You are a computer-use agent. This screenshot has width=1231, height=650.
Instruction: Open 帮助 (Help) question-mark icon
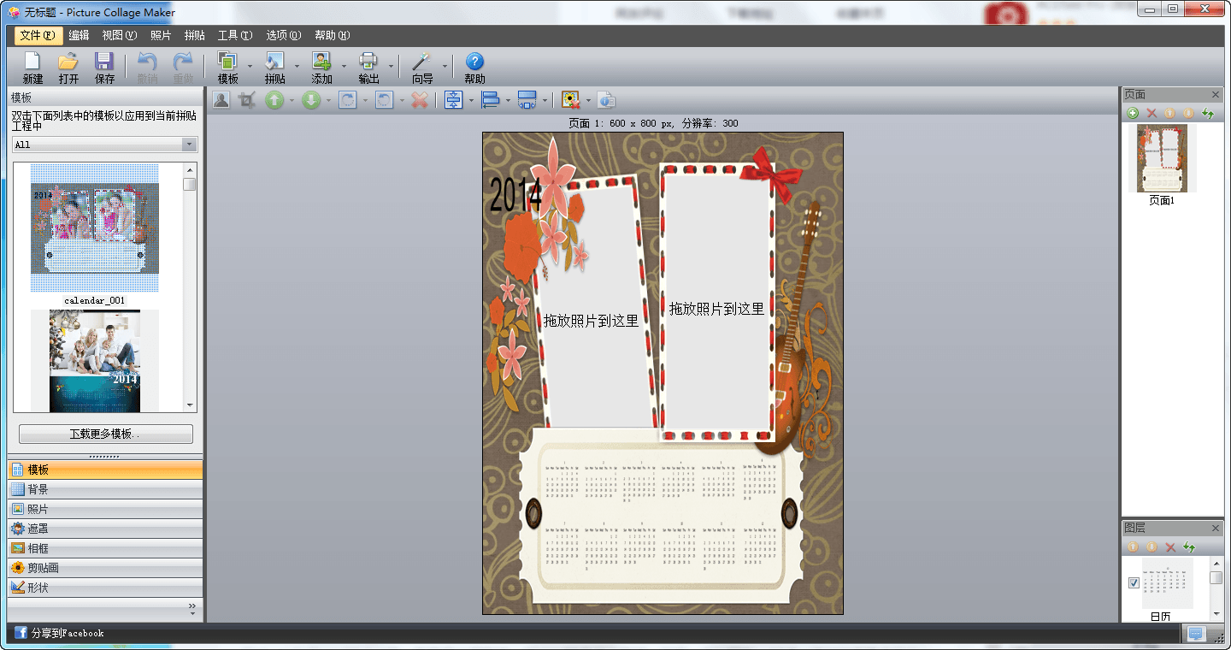click(x=474, y=62)
